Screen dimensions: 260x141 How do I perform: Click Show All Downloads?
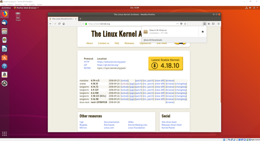click(153, 40)
